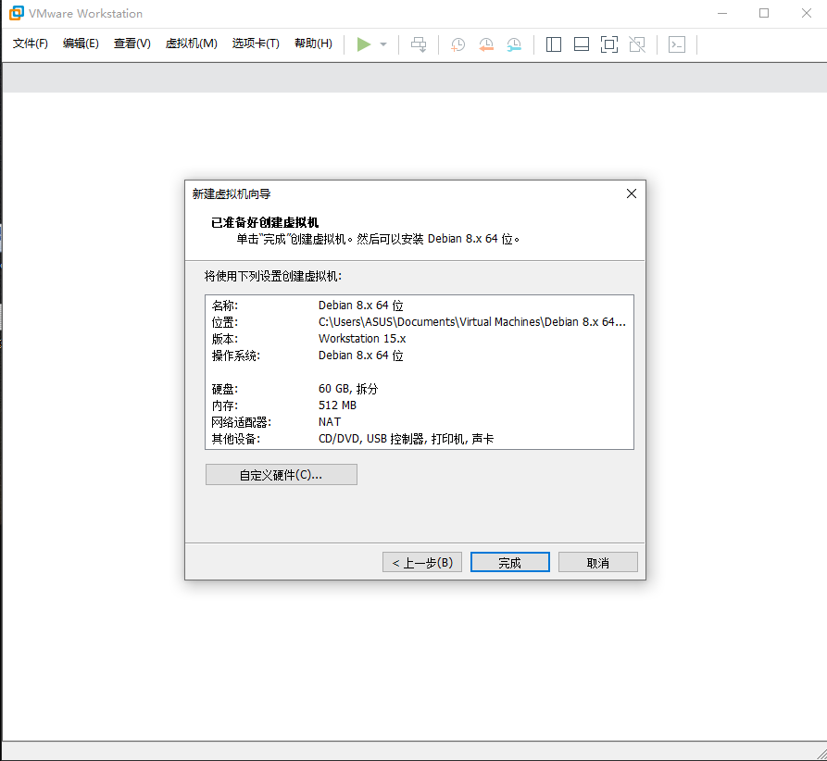The image size is (827, 761).
Task: Open the 文件(F) menu
Action: (30, 44)
